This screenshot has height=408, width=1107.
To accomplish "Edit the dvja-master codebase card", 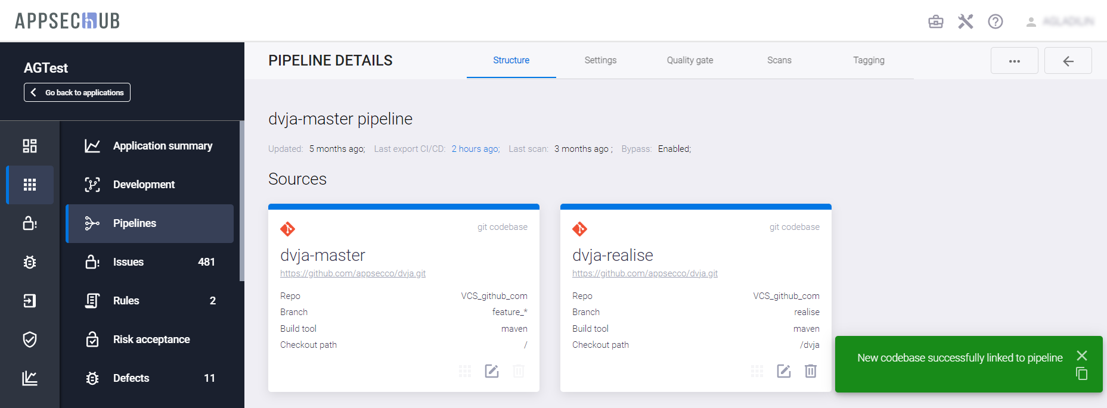I will coord(491,371).
